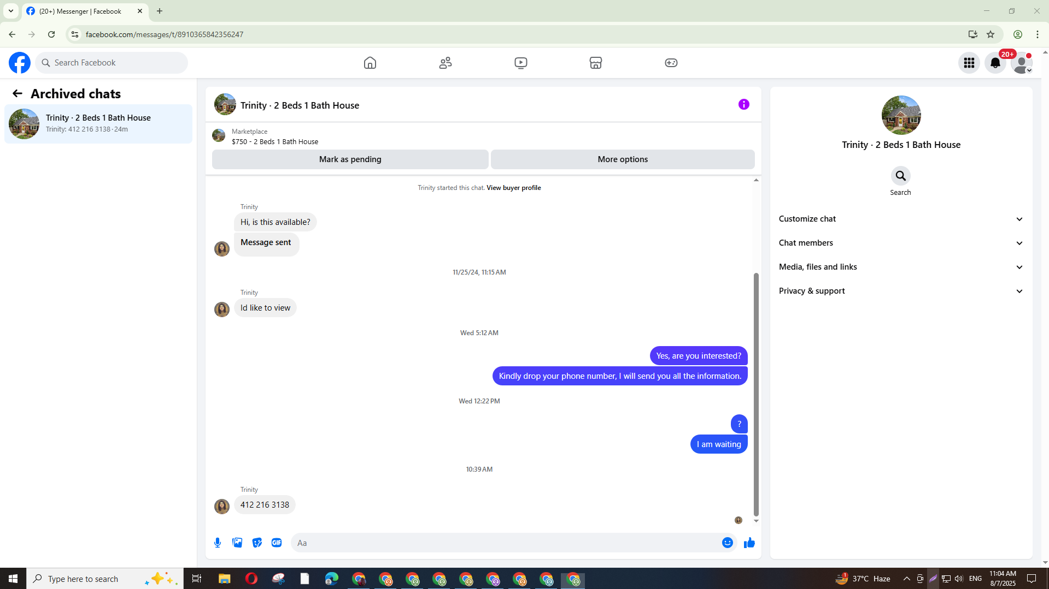This screenshot has width=1049, height=589.
Task: Click the chat scrollbar thumb
Action: click(756, 394)
